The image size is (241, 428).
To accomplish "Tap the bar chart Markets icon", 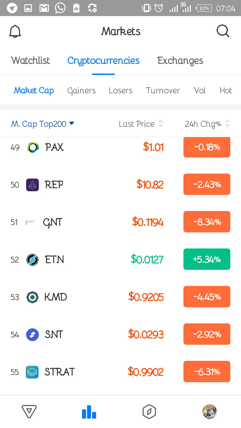I will pyautogui.click(x=89, y=411).
